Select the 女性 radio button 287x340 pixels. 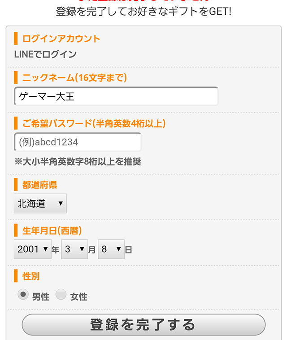click(61, 294)
